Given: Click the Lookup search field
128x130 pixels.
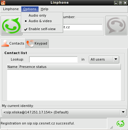Looking at the screenshot, I should point(53,59).
